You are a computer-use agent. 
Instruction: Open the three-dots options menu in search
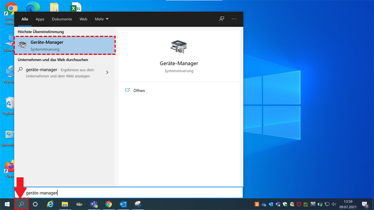[x=234, y=19]
